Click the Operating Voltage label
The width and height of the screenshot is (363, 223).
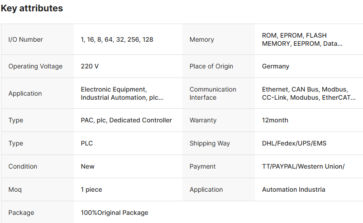tap(35, 66)
